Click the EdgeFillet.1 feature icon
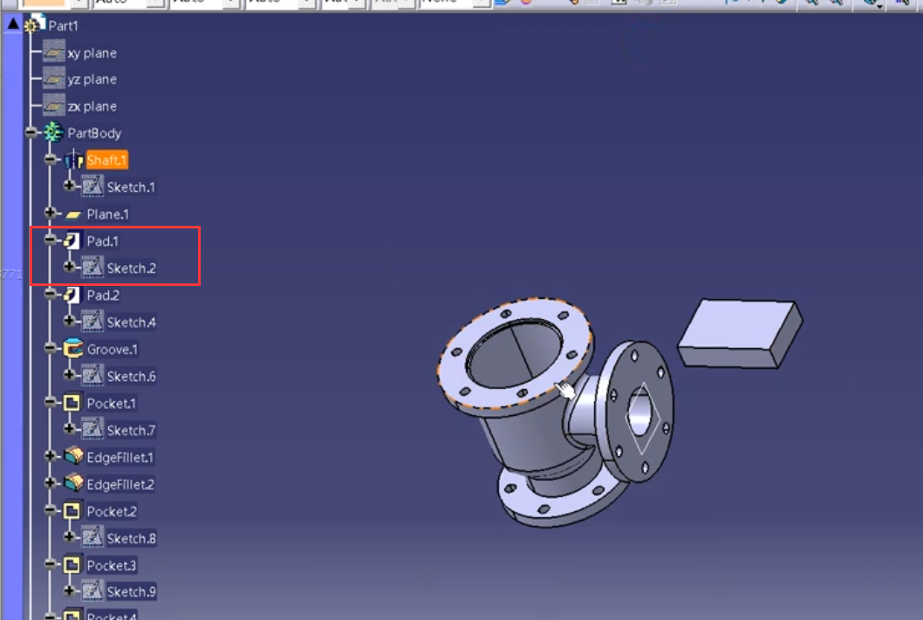Image resolution: width=923 pixels, height=620 pixels. pos(73,456)
